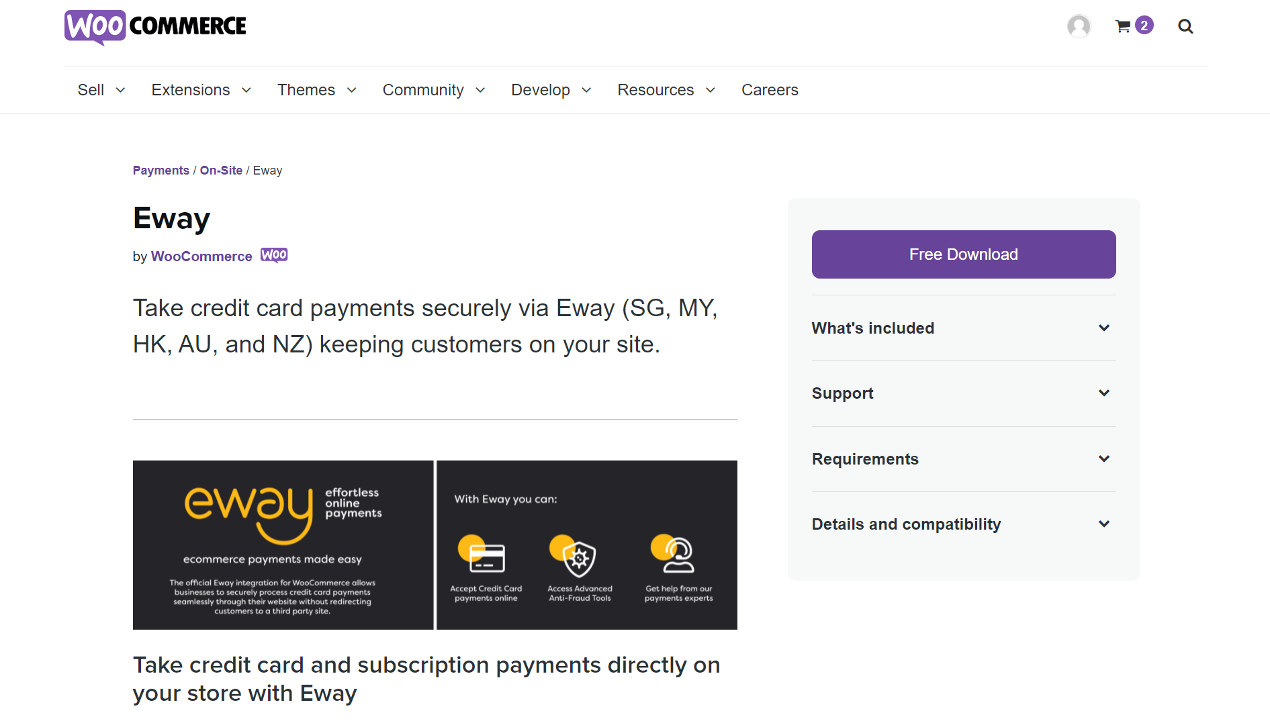Open the shopping cart icon

[x=1122, y=26]
